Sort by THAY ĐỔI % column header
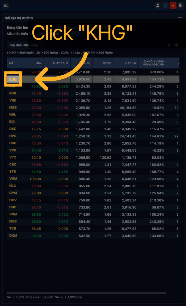This screenshot has width=186, height=306. click(x=57, y=63)
